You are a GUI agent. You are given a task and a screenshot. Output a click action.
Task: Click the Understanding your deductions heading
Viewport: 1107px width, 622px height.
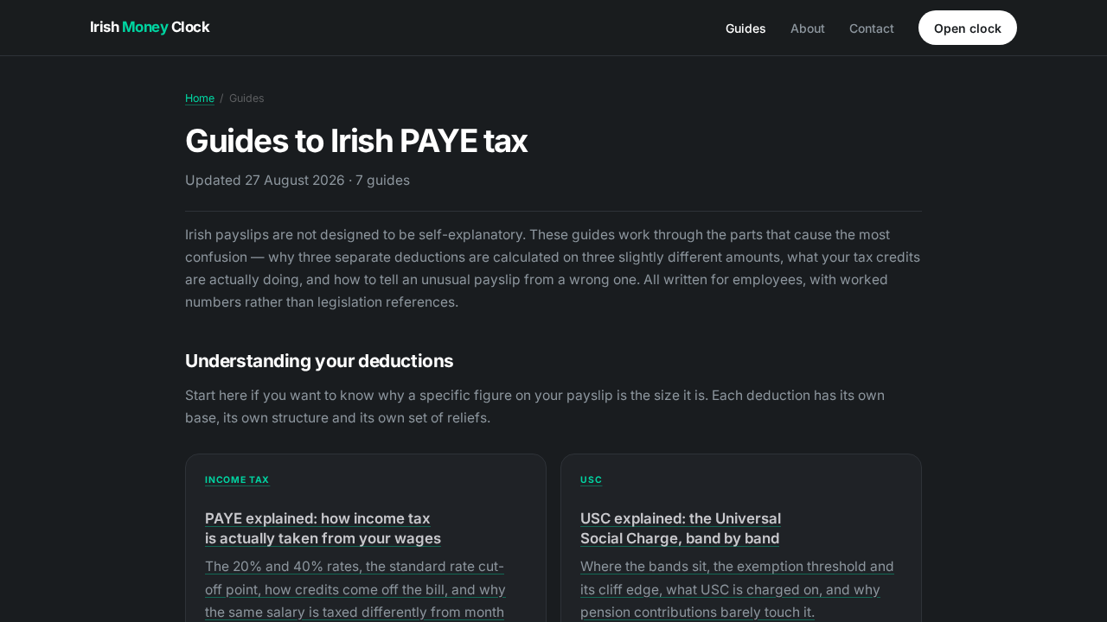pos(319,361)
